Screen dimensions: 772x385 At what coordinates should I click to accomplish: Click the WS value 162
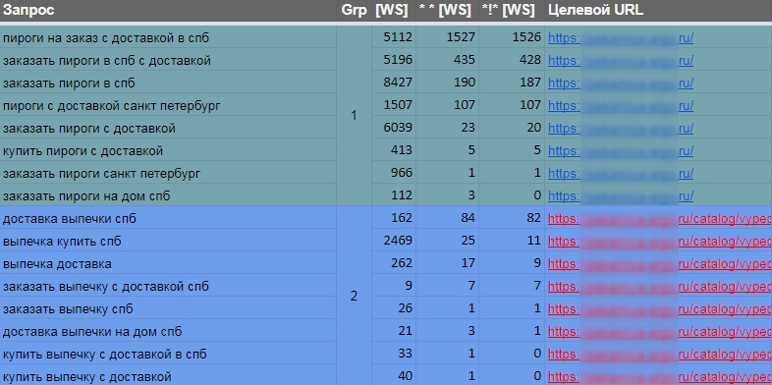pyautogui.click(x=402, y=219)
